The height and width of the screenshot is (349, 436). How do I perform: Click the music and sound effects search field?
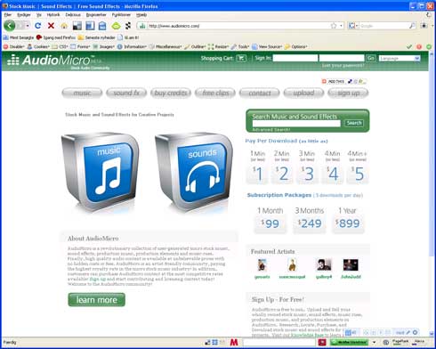(x=296, y=124)
